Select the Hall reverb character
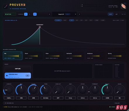The image size is (129, 111). pos(13,56)
